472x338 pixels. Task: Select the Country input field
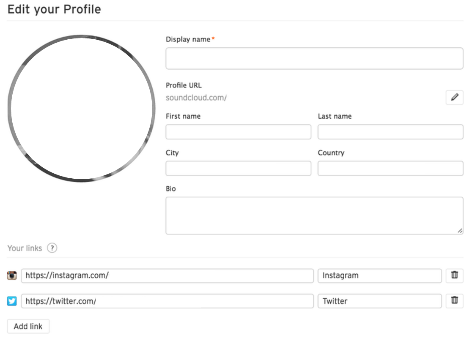pos(390,168)
